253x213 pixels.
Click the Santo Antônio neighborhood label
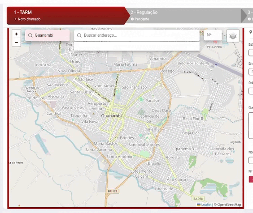point(119,157)
